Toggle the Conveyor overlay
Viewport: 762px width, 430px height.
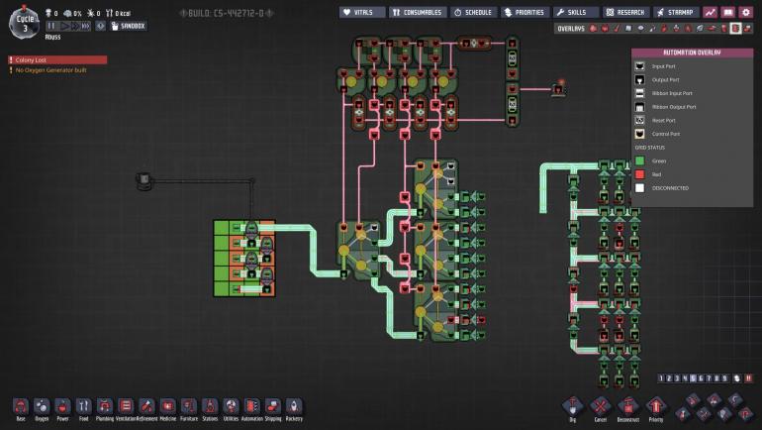click(747, 29)
